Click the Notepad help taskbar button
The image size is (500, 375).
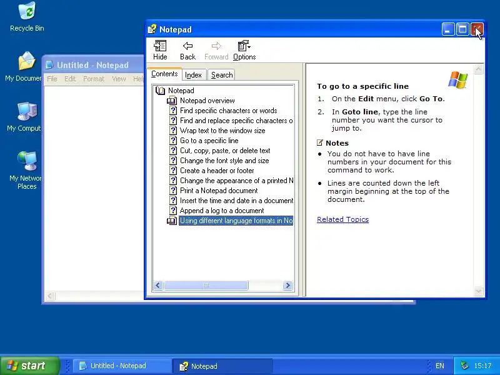[222, 366]
